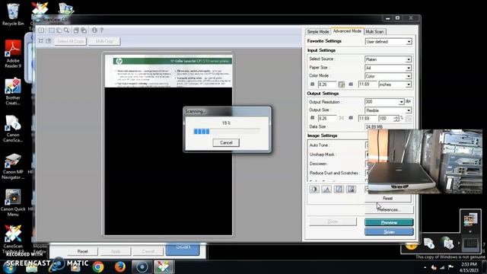Click the scanning progress bar
Image resolution: width=487 pixels, height=274 pixels.
click(x=227, y=132)
